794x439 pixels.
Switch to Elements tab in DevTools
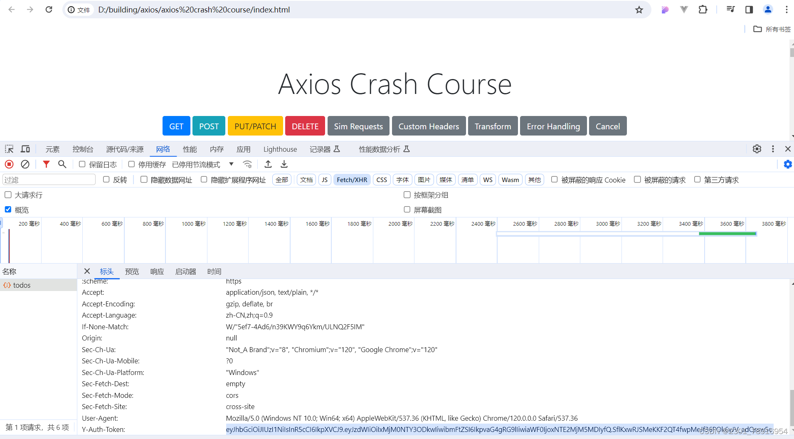point(52,149)
